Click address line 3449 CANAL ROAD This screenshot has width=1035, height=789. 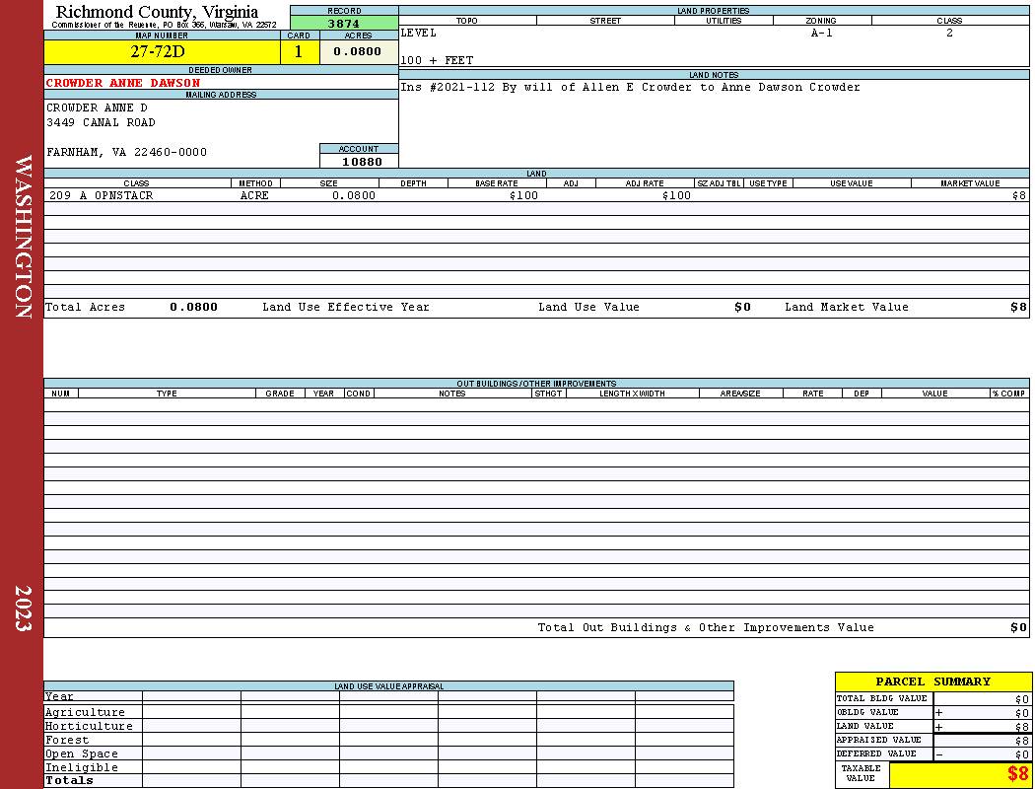click(x=101, y=123)
